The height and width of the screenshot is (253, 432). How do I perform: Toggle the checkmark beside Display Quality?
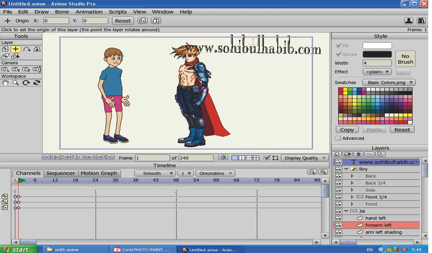click(x=267, y=158)
